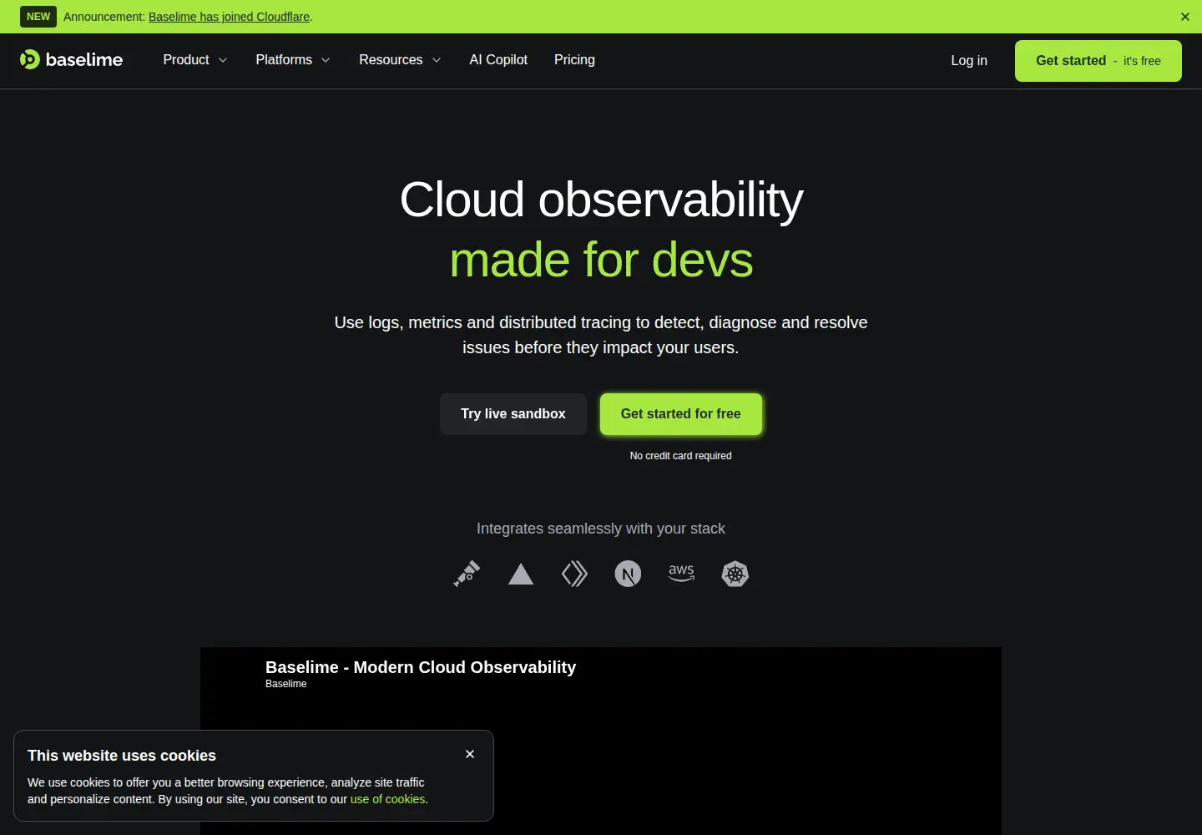The height and width of the screenshot is (835, 1202).
Task: Click the Get started - it's free button
Action: tap(1098, 61)
